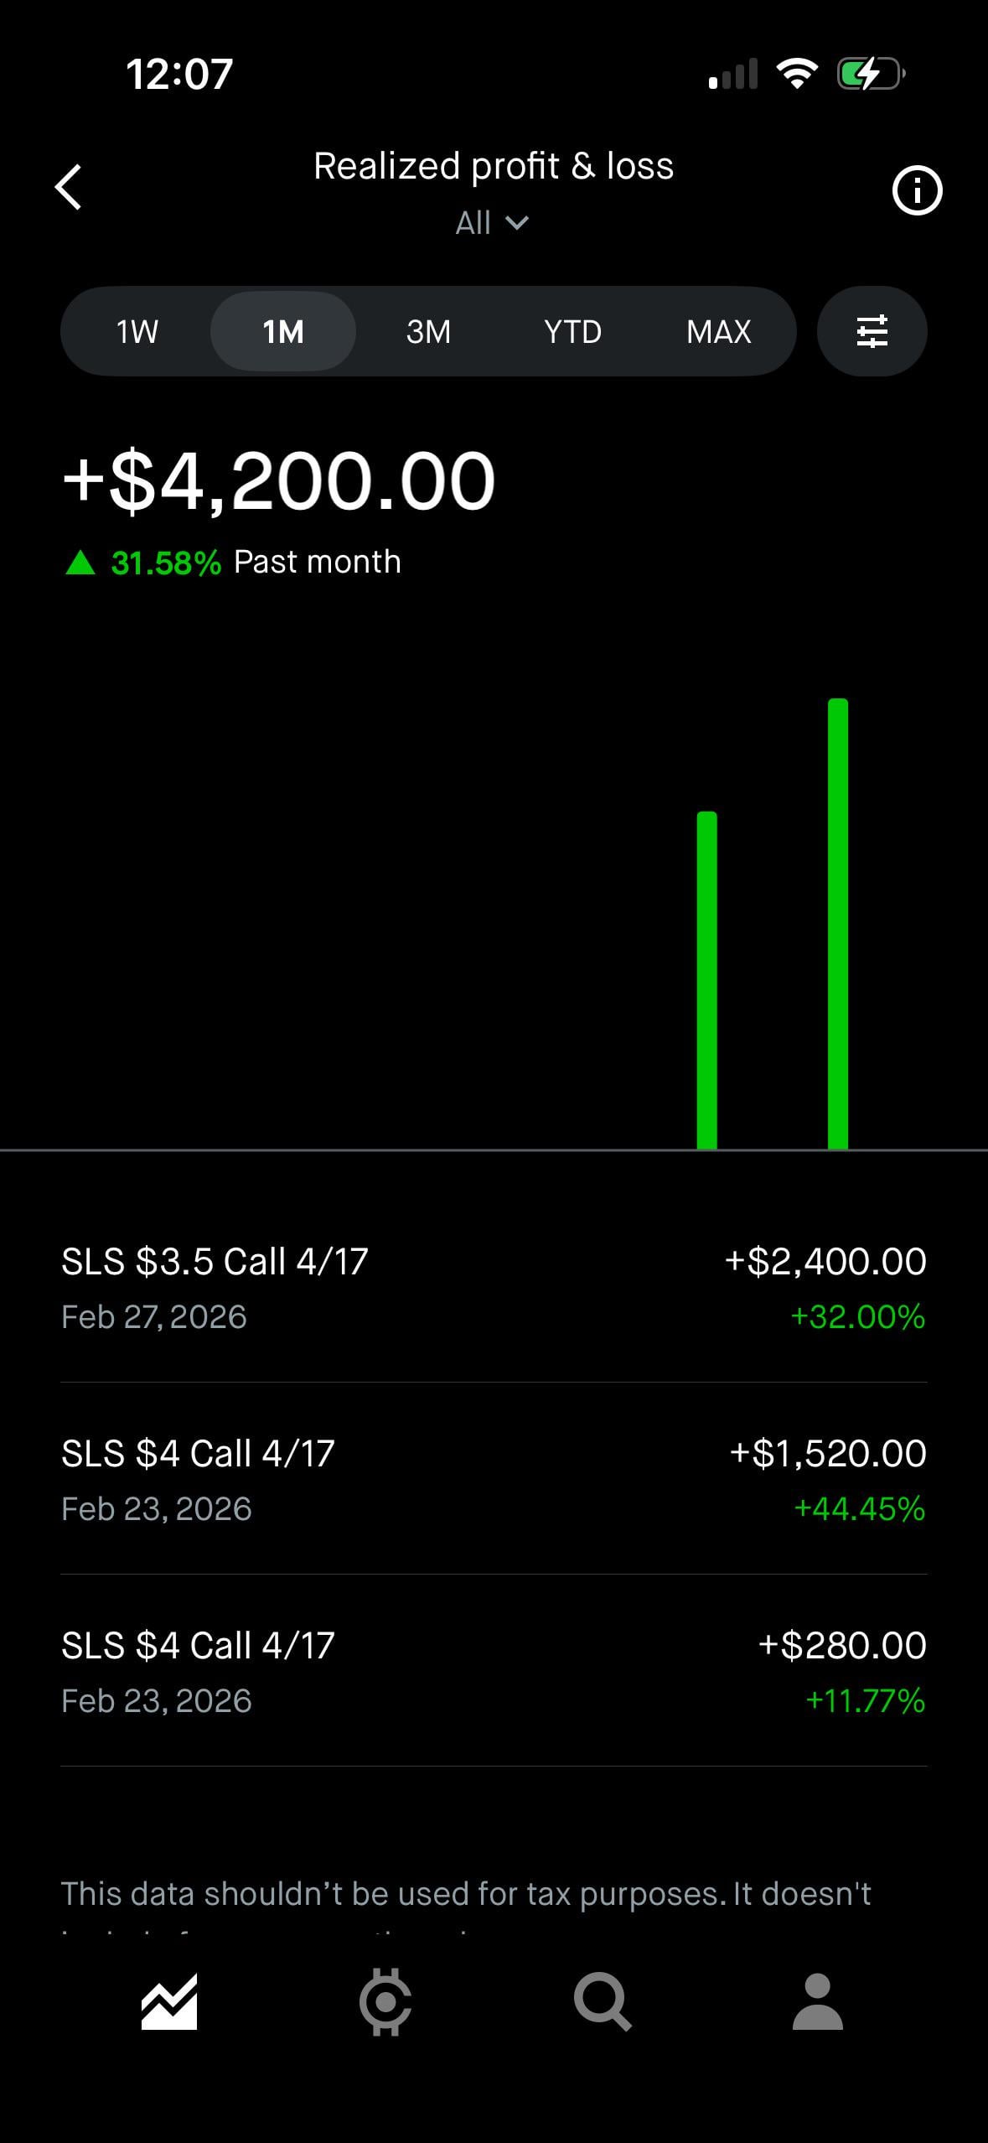Tap the Wi-Fi status icon
The image size is (988, 2143).
pyautogui.click(x=797, y=74)
